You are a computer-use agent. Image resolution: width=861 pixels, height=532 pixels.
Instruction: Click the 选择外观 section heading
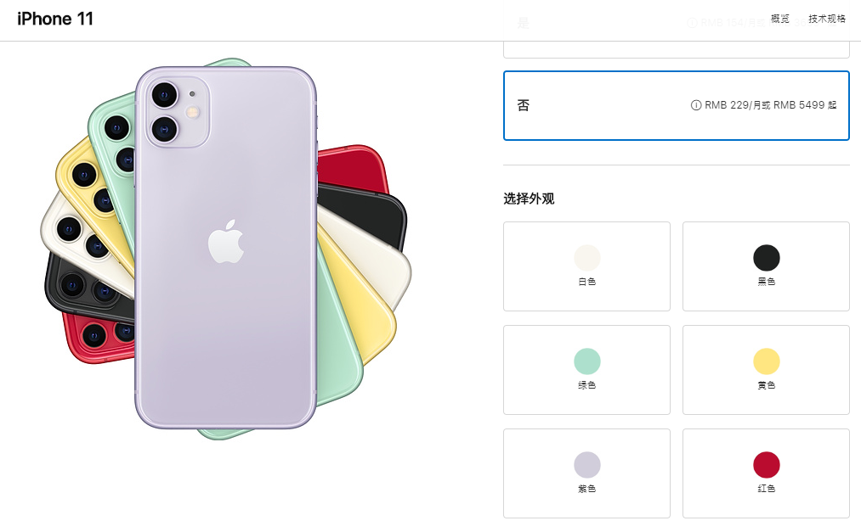529,199
